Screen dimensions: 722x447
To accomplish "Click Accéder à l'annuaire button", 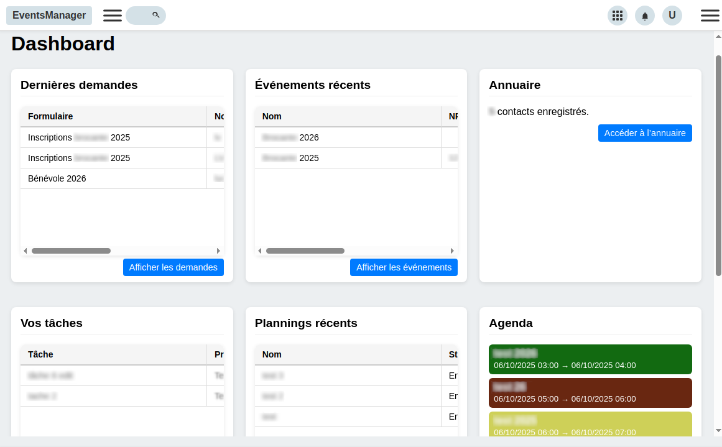I will tap(644, 133).
